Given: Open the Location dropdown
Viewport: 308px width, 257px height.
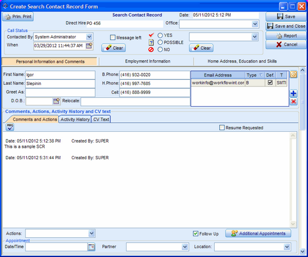Looking at the screenshot, I should click(x=287, y=247).
